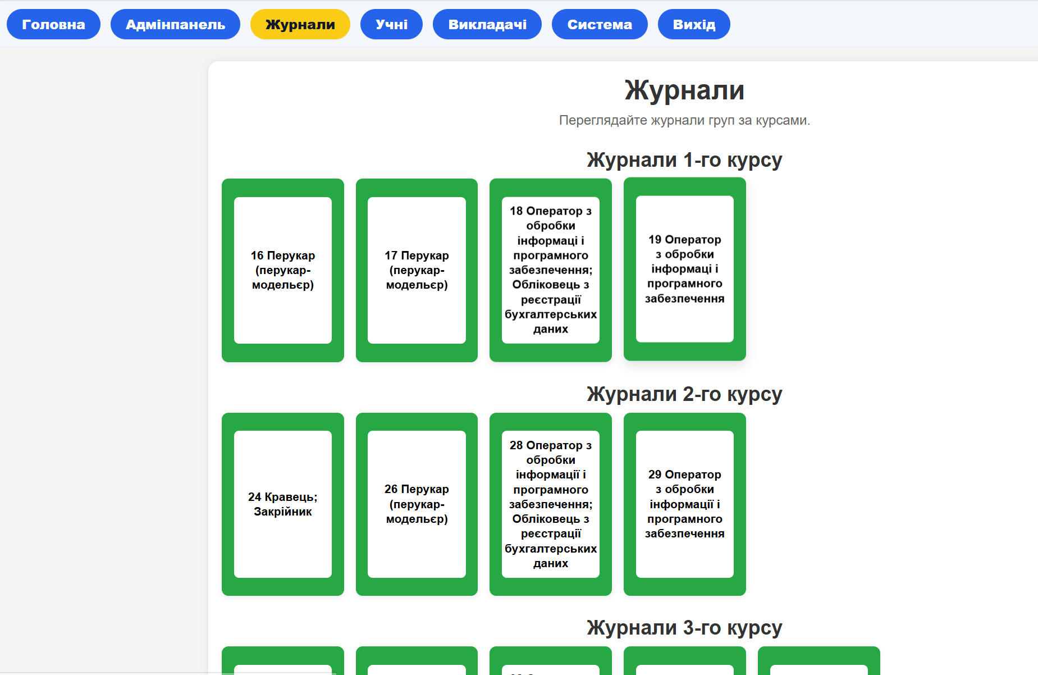Click Вихід to log out
The width and height of the screenshot is (1038, 675).
[693, 24]
